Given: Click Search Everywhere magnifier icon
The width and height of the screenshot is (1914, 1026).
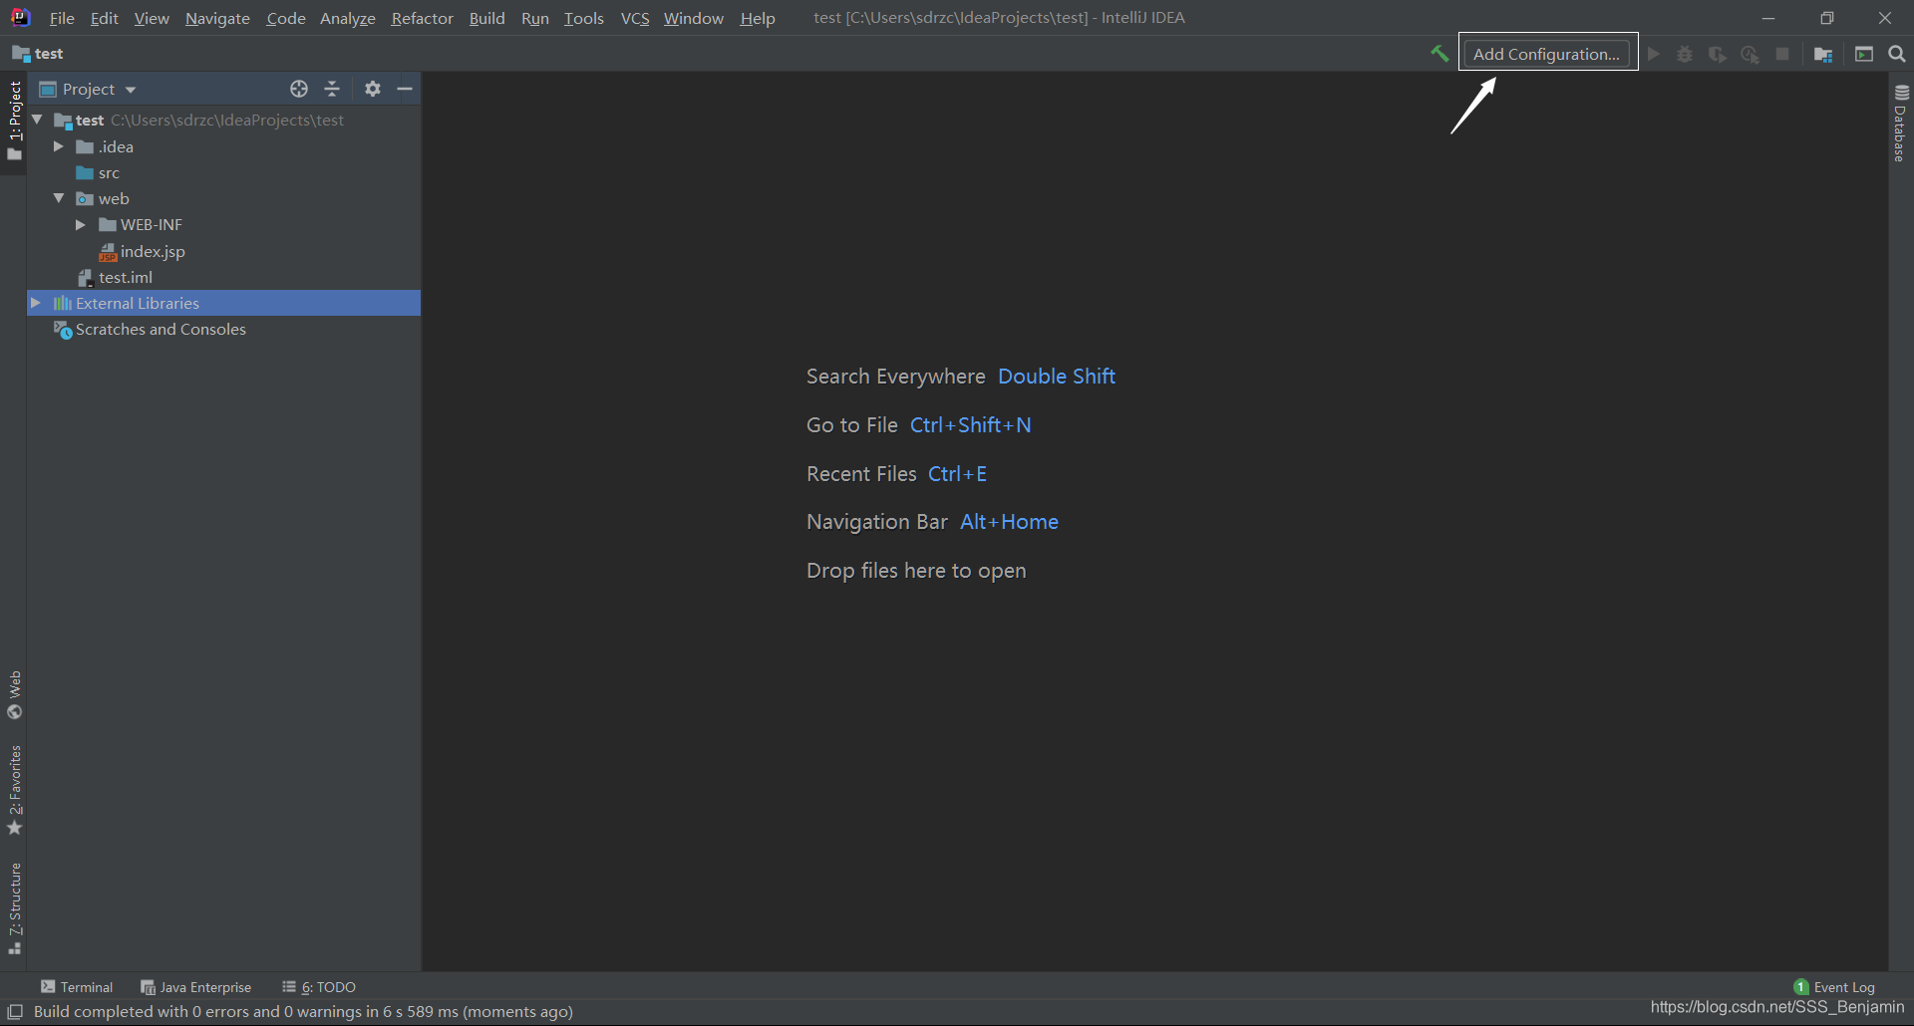Looking at the screenshot, I should pyautogui.click(x=1897, y=54).
